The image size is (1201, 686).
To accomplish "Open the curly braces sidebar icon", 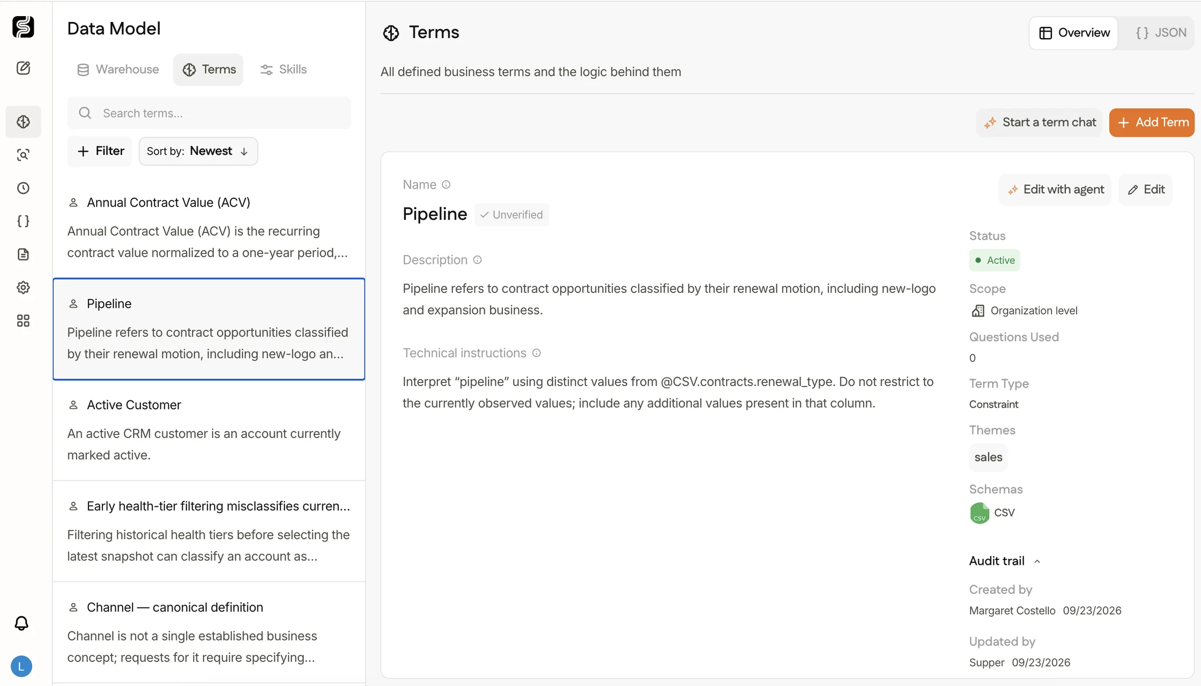I will point(23,221).
